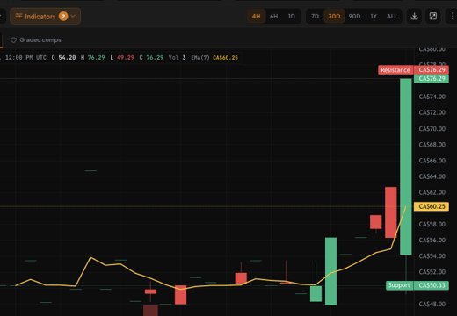Expand chart to fullscreen
The height and width of the screenshot is (316, 457).
click(433, 16)
